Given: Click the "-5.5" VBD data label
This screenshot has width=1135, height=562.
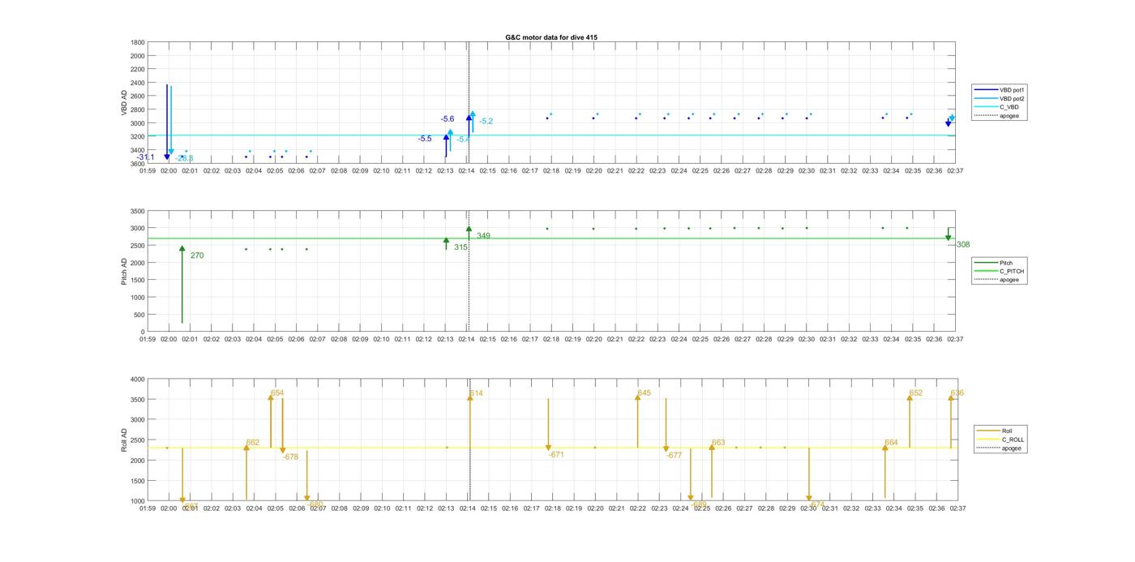Looking at the screenshot, I should click(425, 139).
